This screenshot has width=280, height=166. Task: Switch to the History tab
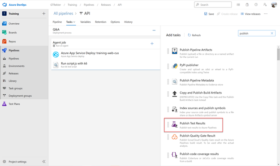point(129,22)
